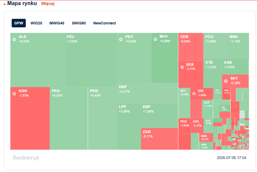Open the info icon beside BDX
257x172 pixels.
click(182, 67)
